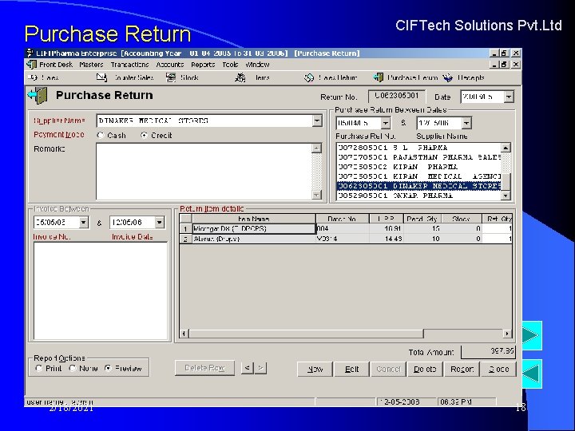
Task: Select row 2 using its row header
Action: coord(185,239)
